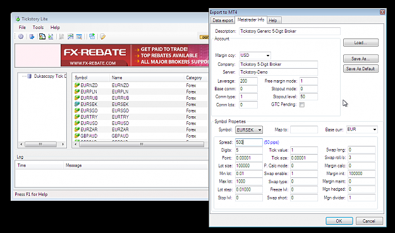The image size is (395, 233).
Task: Click the line chart toolbar icon
Action: tap(71, 37)
